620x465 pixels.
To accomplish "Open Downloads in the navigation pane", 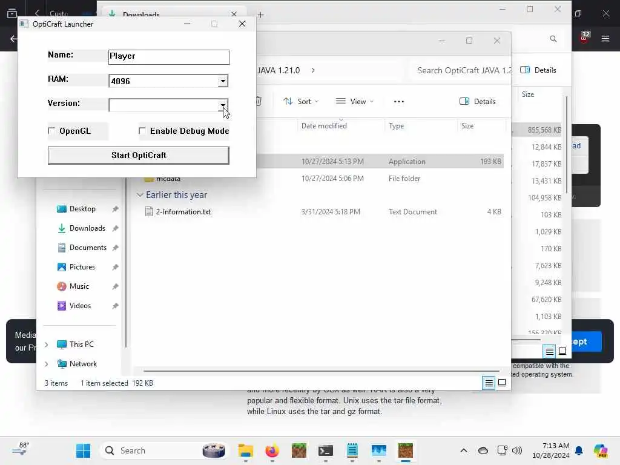I will tap(87, 228).
